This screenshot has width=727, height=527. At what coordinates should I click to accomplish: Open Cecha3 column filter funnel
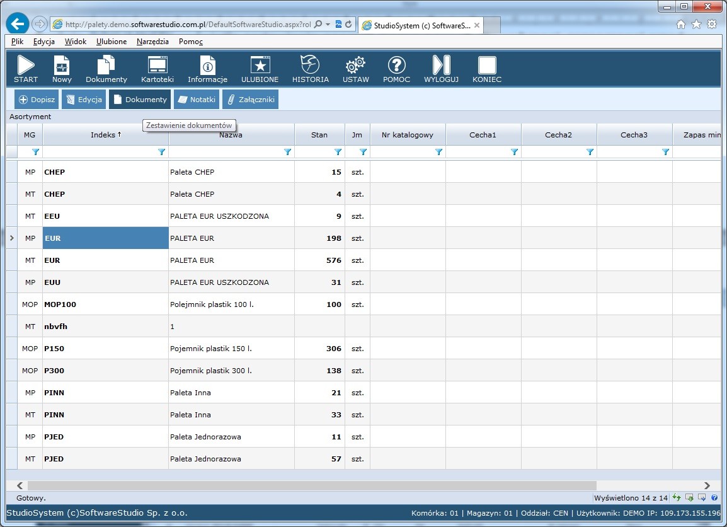coord(665,152)
